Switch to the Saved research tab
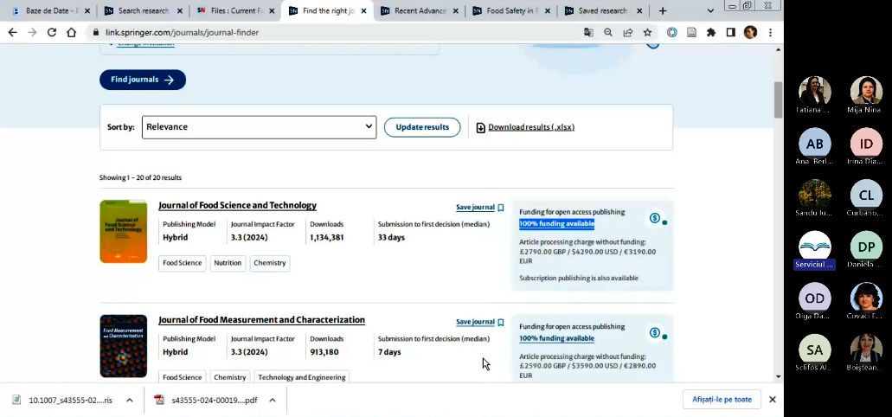 [603, 10]
